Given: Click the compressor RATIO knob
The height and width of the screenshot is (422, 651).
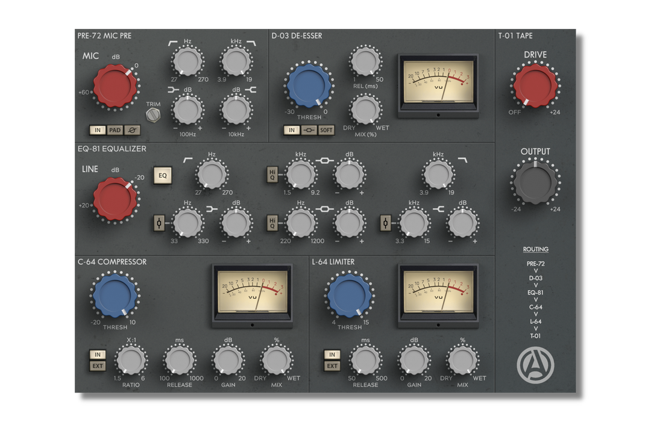Looking at the screenshot, I should pyautogui.click(x=130, y=360).
